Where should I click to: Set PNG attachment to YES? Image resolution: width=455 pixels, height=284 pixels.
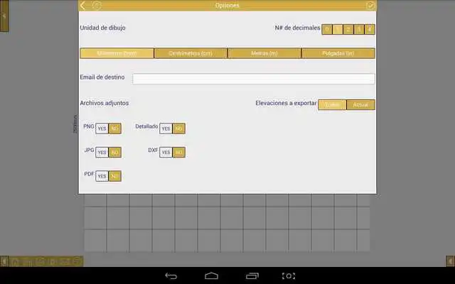click(x=102, y=129)
